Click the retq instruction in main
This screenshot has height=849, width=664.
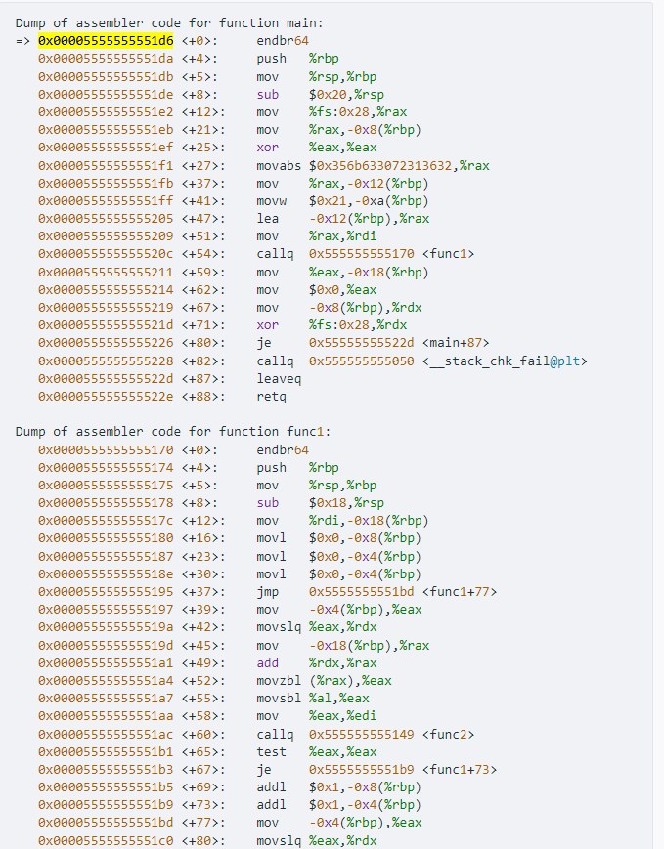(x=271, y=397)
